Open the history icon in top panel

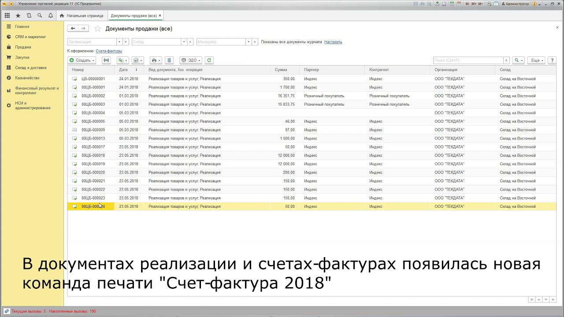point(29,15)
